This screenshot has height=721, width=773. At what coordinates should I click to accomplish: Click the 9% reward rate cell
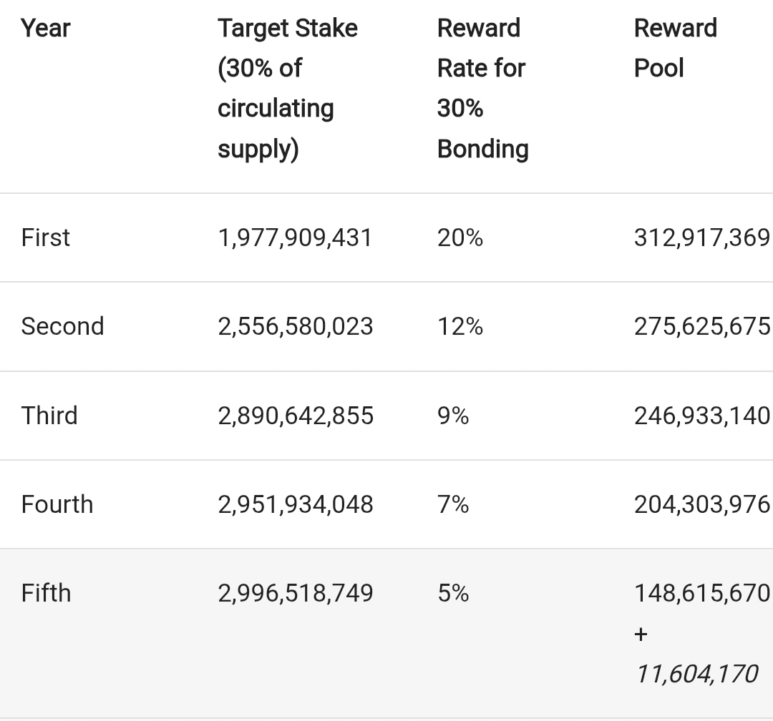coord(453,416)
